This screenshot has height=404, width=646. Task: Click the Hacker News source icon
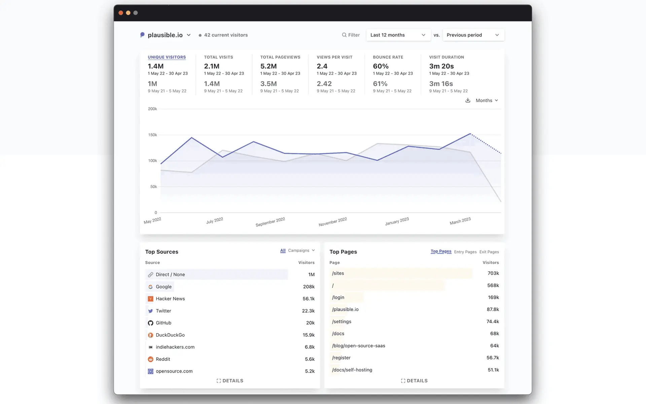[x=150, y=299]
